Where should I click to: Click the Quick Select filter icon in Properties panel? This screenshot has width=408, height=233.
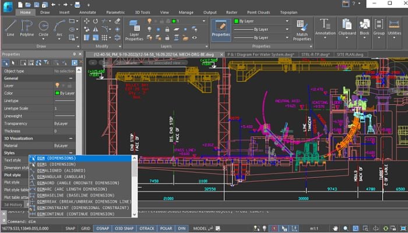click(x=46, y=63)
